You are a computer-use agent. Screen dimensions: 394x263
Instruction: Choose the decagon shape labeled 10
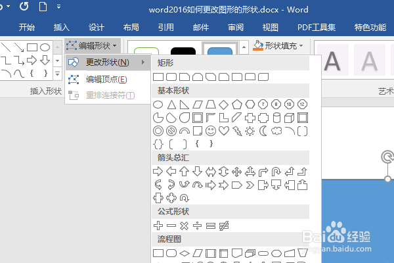[x=289, y=104]
